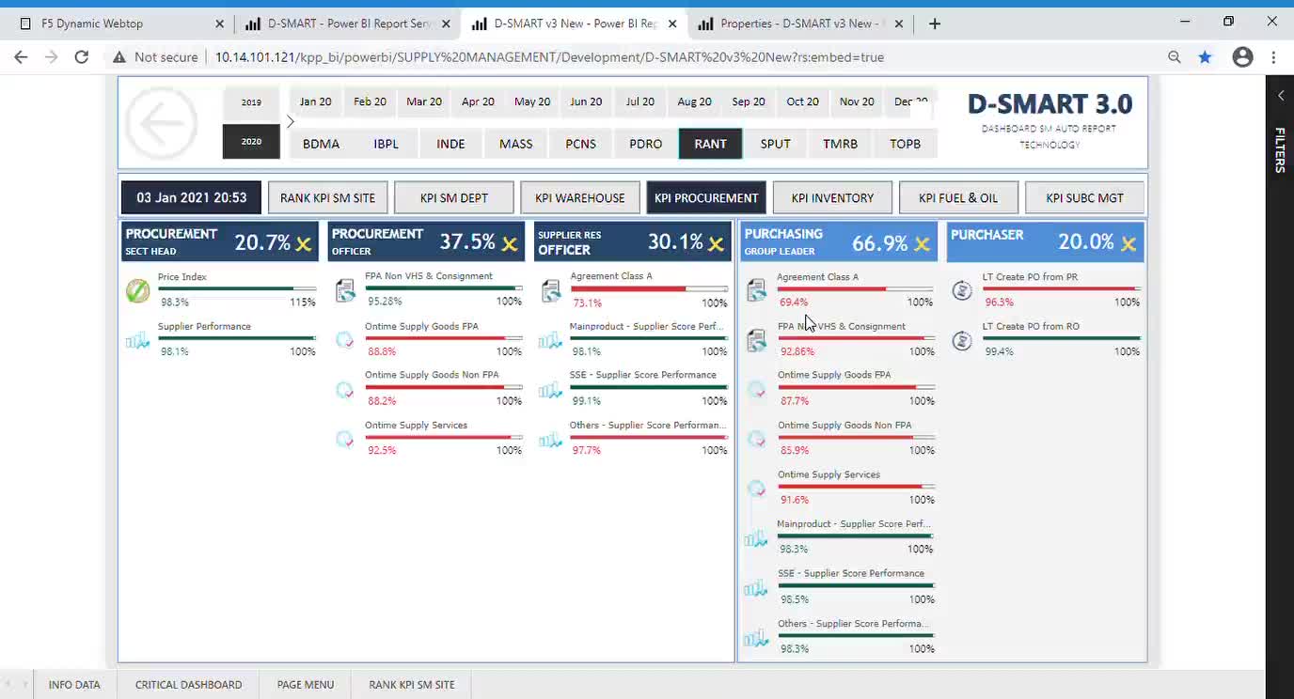This screenshot has height=699, width=1294.
Task: Click the small arrow next to year slicer
Action: tap(290, 122)
